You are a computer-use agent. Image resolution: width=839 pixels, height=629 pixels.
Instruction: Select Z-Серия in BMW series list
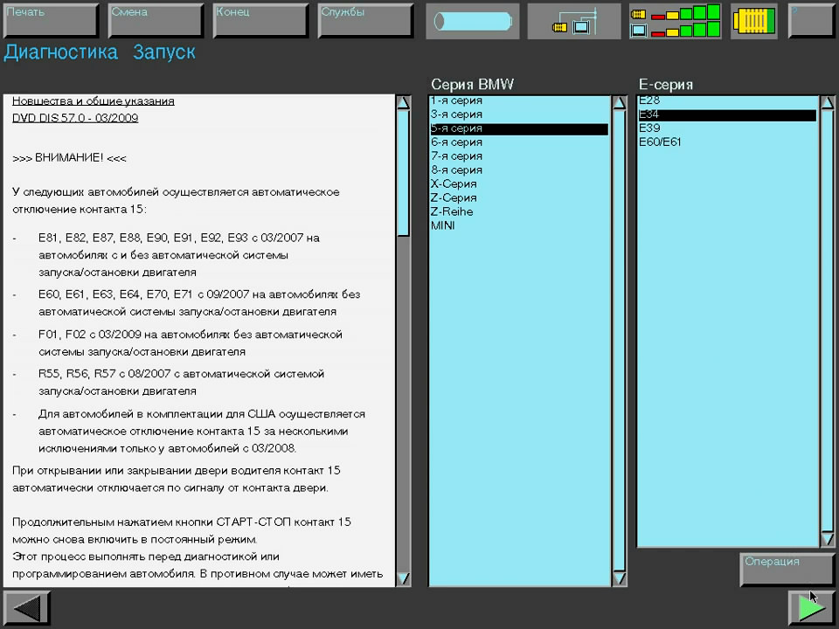[x=519, y=198]
